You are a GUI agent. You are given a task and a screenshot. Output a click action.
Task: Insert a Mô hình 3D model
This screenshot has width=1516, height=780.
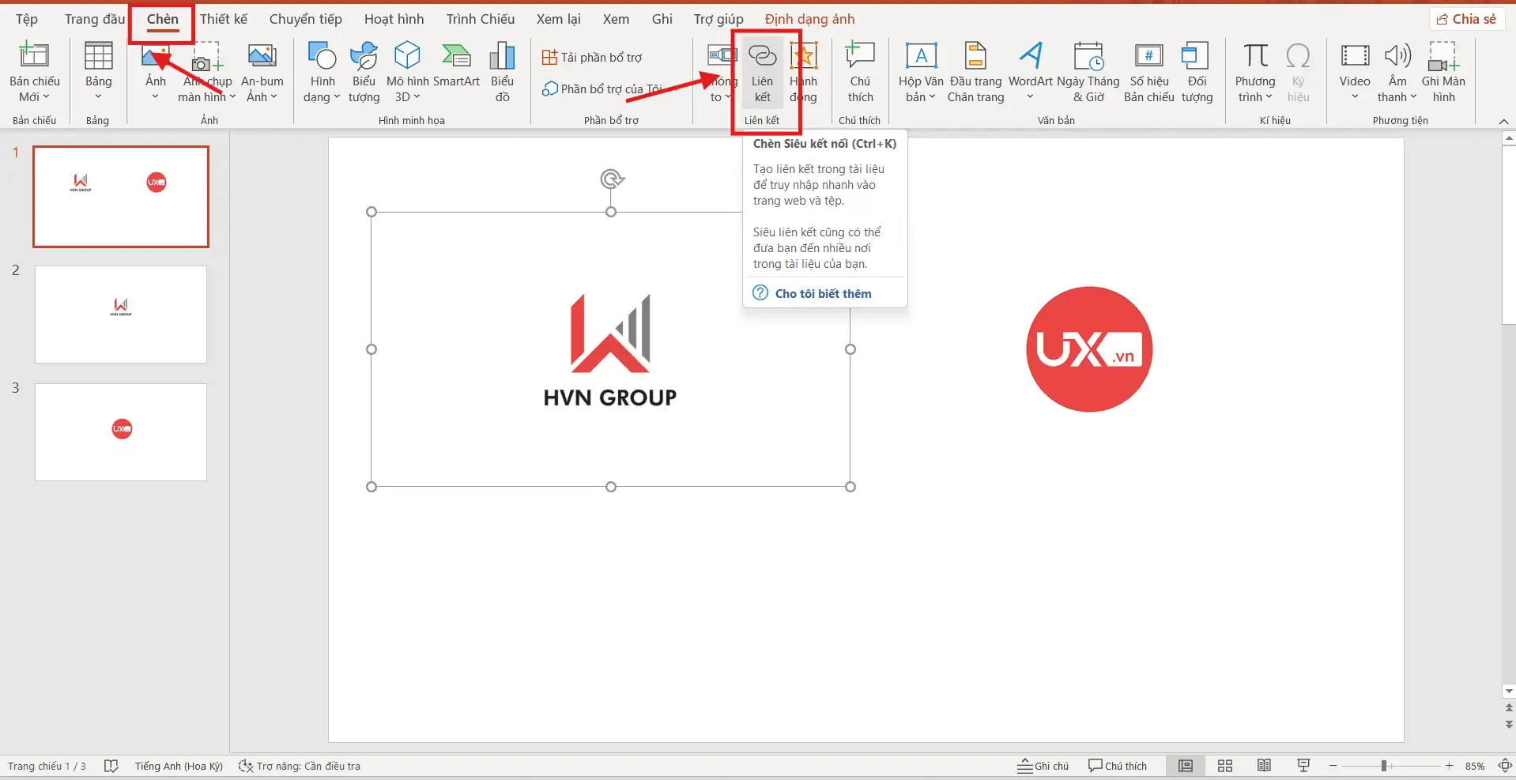(x=406, y=71)
